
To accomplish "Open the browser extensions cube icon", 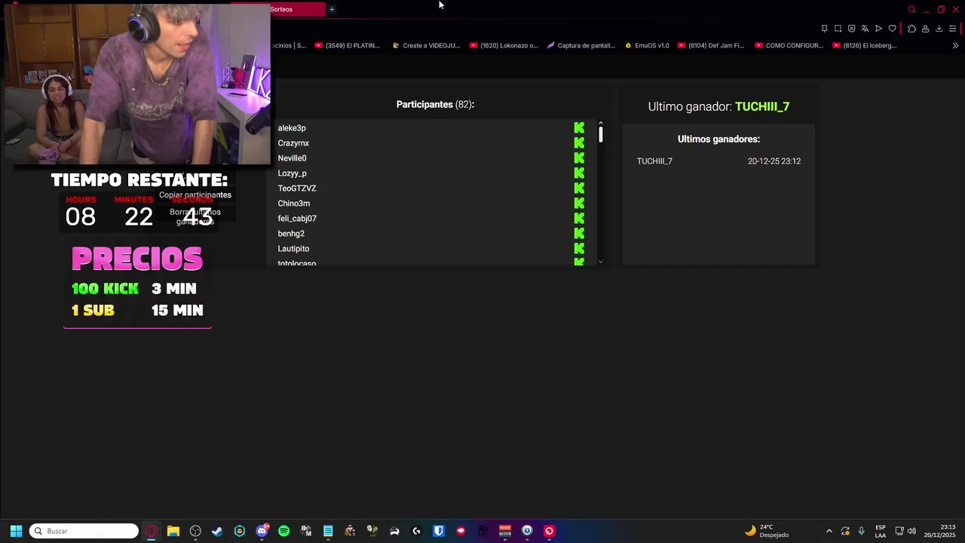I will 911,29.
